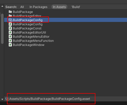Open the BuildPackage folder entry
The height and width of the screenshot is (105, 127).
point(23,12)
